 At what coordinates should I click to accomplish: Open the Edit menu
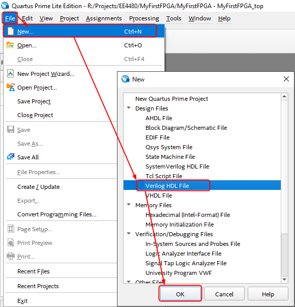point(27,18)
